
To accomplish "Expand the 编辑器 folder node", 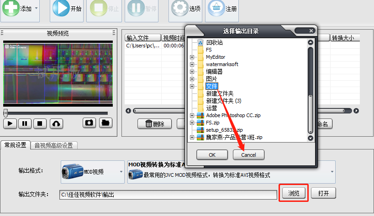I will [192, 72].
